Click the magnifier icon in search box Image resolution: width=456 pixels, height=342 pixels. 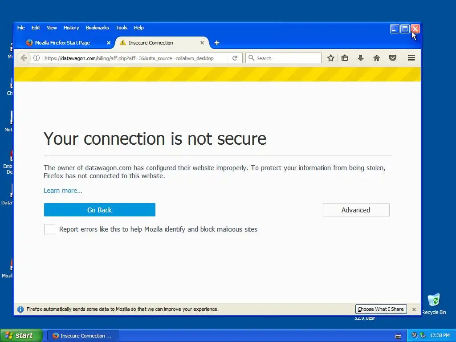251,58
